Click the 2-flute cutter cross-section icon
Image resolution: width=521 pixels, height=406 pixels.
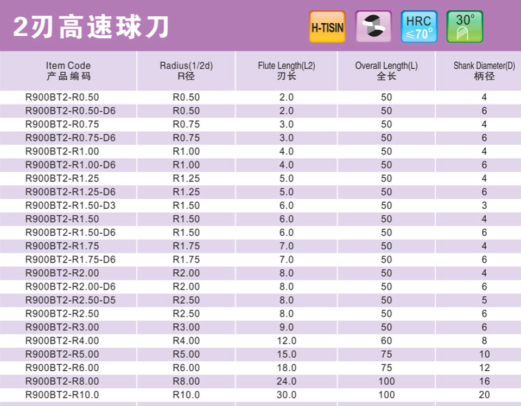373,27
